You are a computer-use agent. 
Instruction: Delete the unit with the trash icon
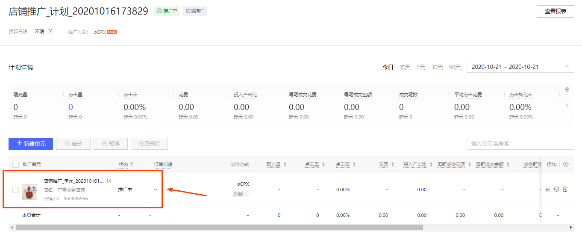pos(565,190)
